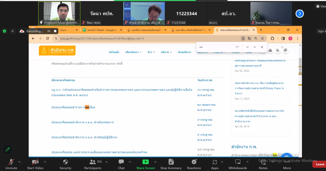Open the ฝ่ายบริหาร menu item
Screen dimensions: 326x171
[184, 52]
